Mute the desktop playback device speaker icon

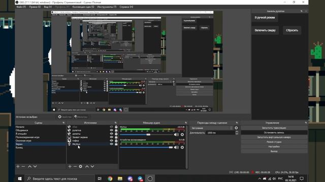pos(176,147)
